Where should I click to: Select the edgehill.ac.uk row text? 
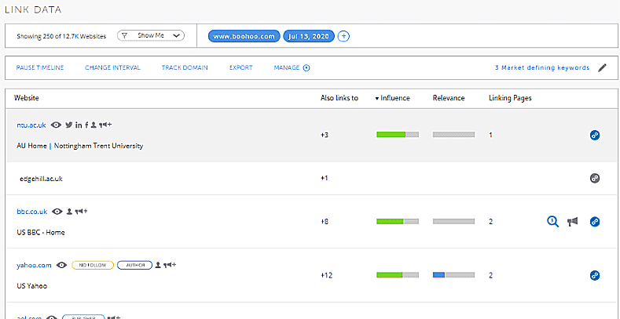41,179
